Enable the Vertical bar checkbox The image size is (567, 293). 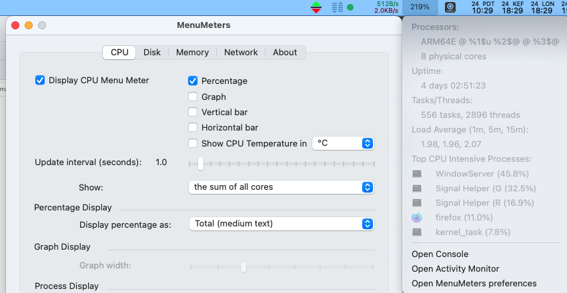[193, 112]
